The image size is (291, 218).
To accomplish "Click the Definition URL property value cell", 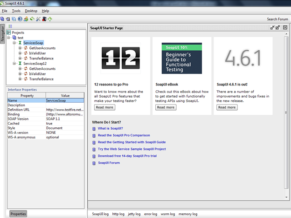I will pyautogui.click(x=64, y=110).
